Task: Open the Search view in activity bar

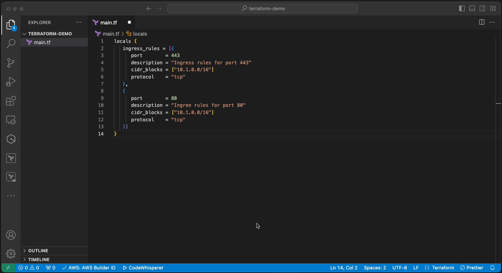Action: [11, 44]
